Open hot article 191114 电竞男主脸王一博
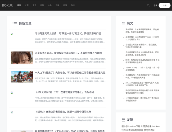This screenshot has height=132, width=172. (x=142, y=84)
